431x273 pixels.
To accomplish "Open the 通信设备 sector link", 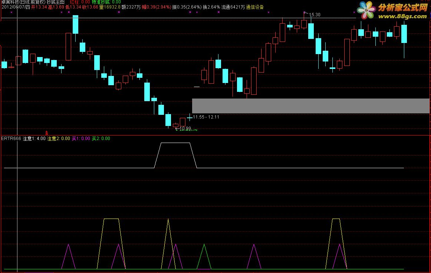I will pyautogui.click(x=255, y=7).
